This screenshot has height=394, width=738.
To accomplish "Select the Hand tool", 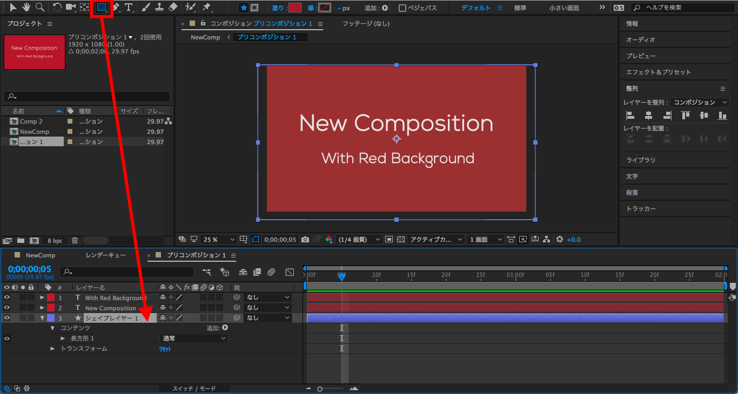I will [26, 8].
